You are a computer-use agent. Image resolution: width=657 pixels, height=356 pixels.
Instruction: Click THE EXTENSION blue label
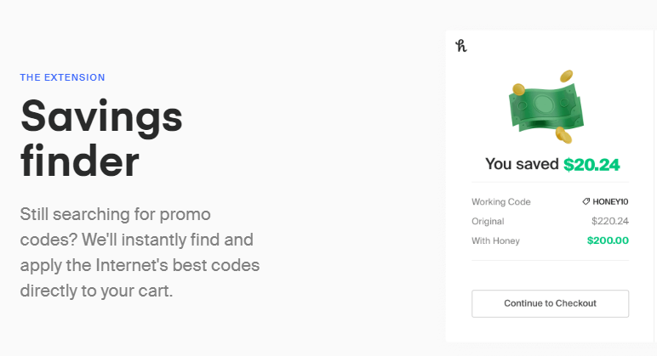62,77
